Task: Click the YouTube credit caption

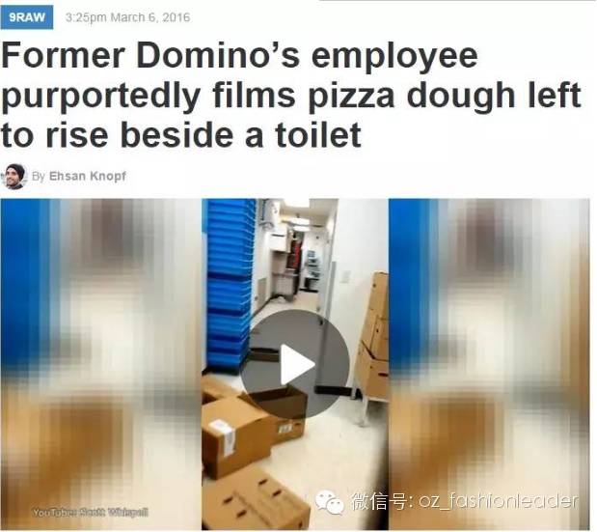Action: click(91, 512)
